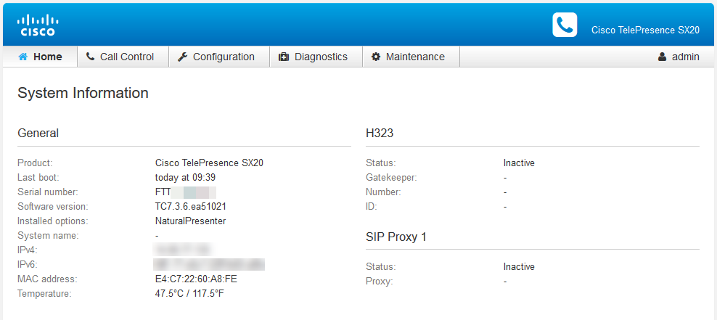Click the house icon on Home tab
717x320 pixels.
click(x=23, y=57)
